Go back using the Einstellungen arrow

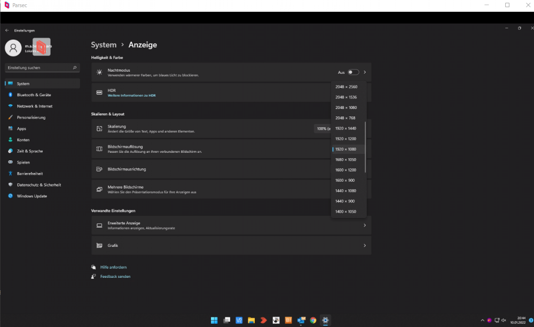(x=7, y=30)
